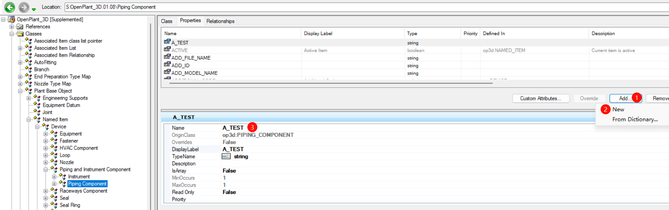
Task: Choose From Dictionary from the Add menu
Action: tap(635, 119)
